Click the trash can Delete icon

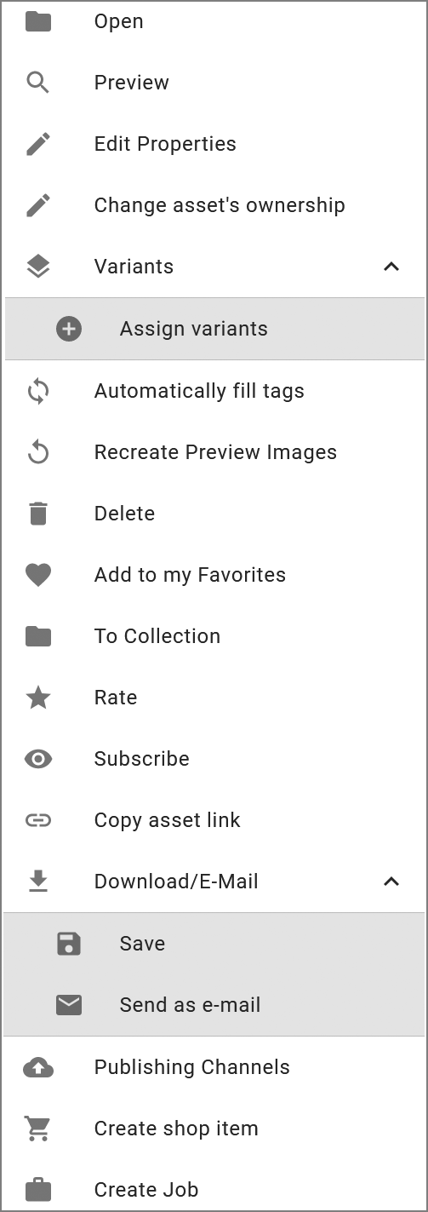tap(38, 514)
